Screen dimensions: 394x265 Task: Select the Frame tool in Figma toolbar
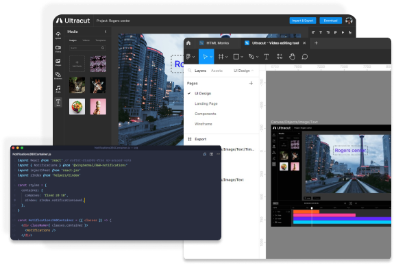(221, 57)
